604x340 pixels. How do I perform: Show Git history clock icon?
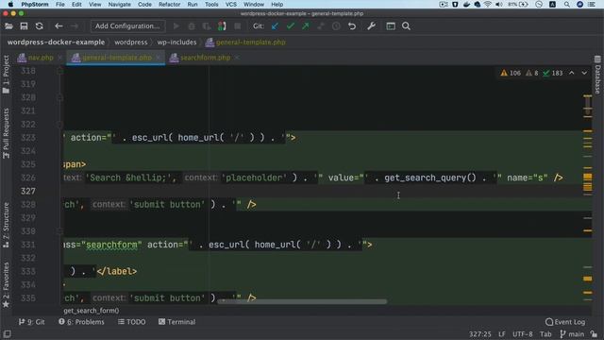336,26
